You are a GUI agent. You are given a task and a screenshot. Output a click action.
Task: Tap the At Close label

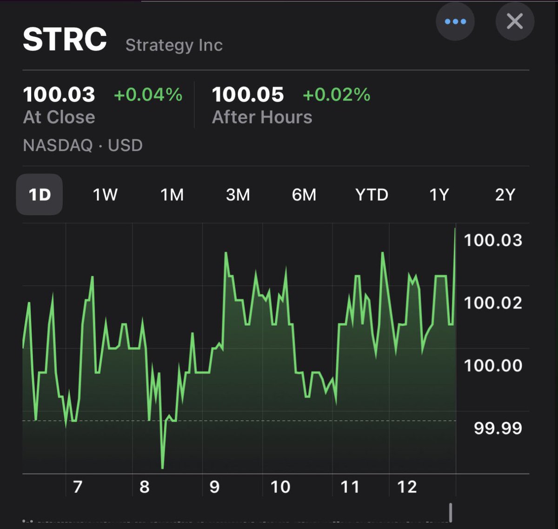coord(59,117)
